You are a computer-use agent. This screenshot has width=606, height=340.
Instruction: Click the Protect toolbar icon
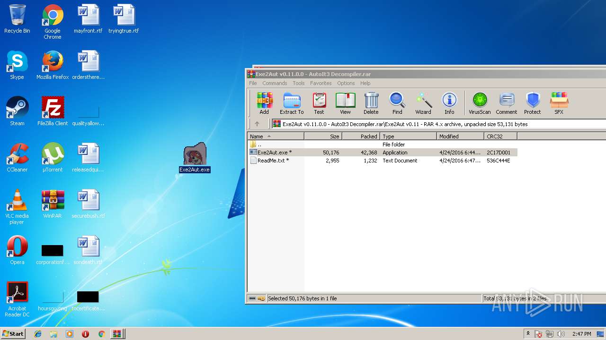tap(533, 103)
